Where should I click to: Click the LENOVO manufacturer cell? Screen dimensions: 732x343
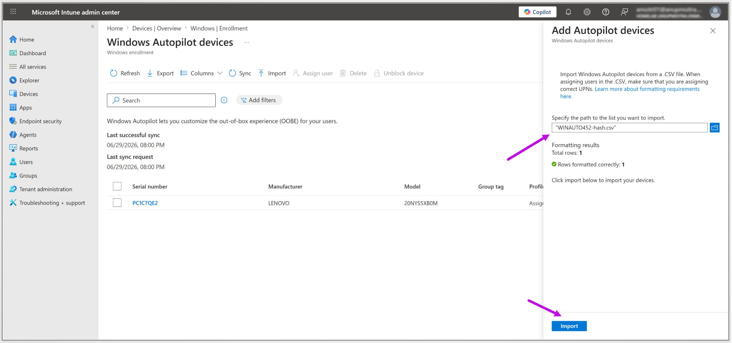click(x=279, y=203)
